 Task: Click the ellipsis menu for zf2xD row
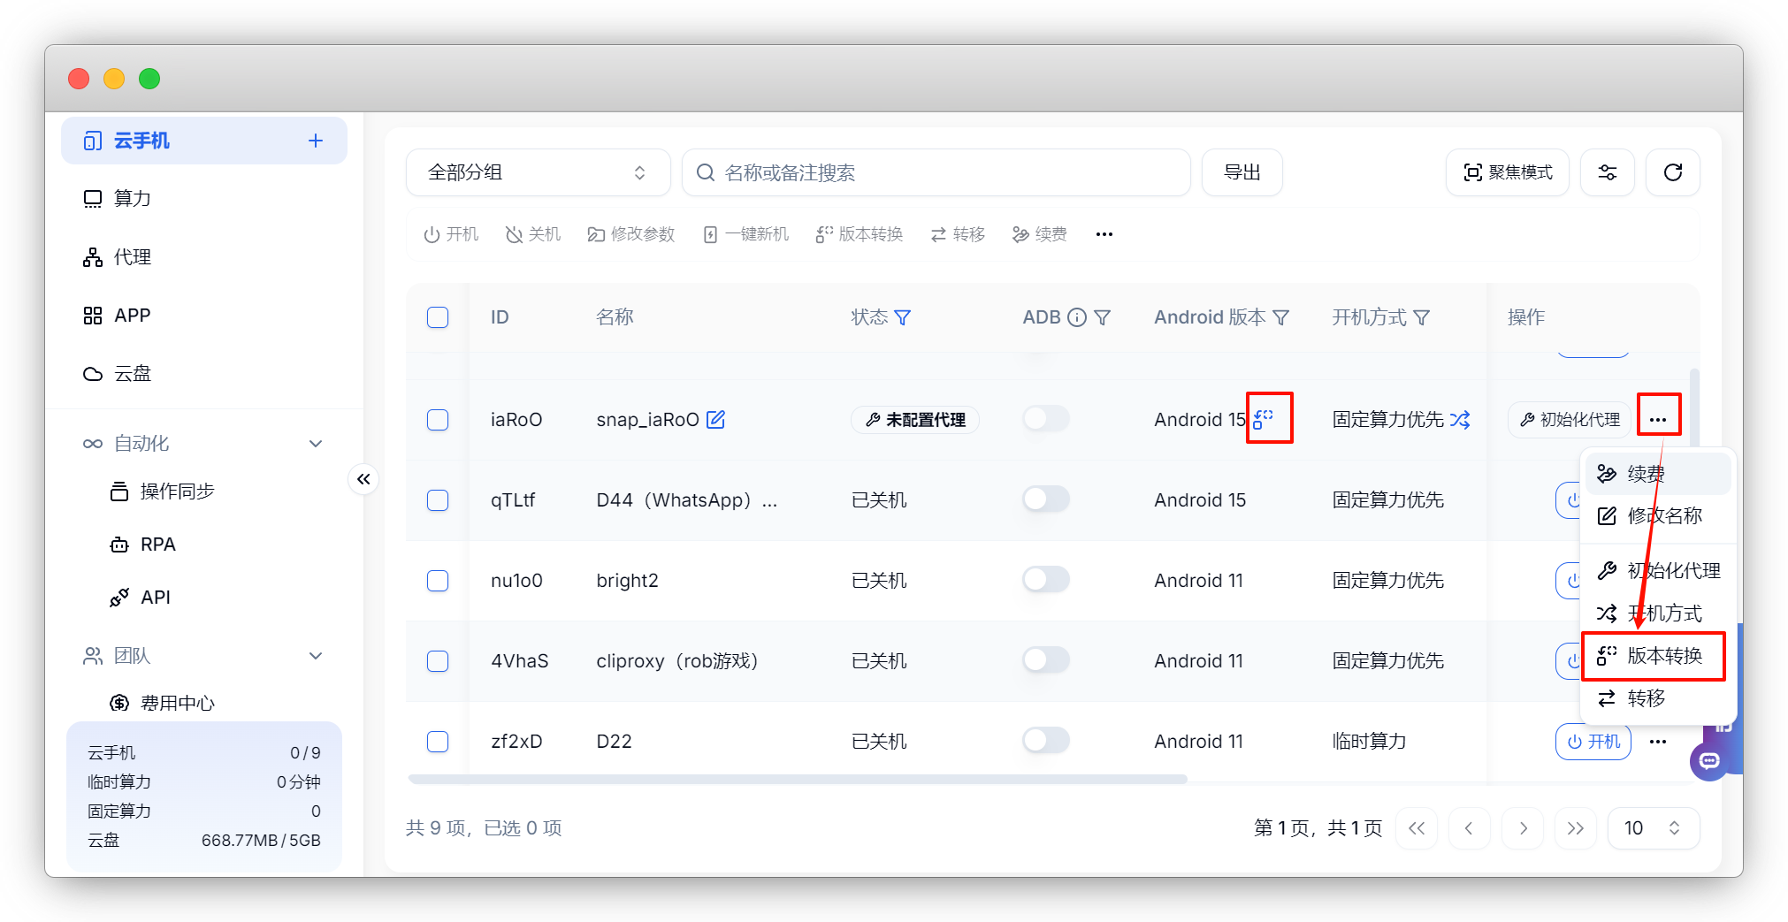[1658, 742]
